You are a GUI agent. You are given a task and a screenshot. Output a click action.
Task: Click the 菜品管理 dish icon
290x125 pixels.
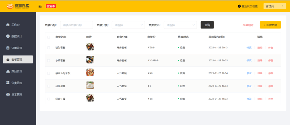[8, 71]
